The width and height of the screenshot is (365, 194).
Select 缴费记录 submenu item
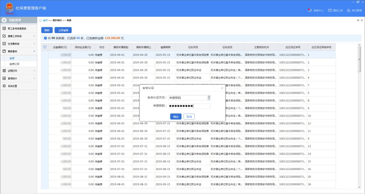pyautogui.click(x=15, y=64)
